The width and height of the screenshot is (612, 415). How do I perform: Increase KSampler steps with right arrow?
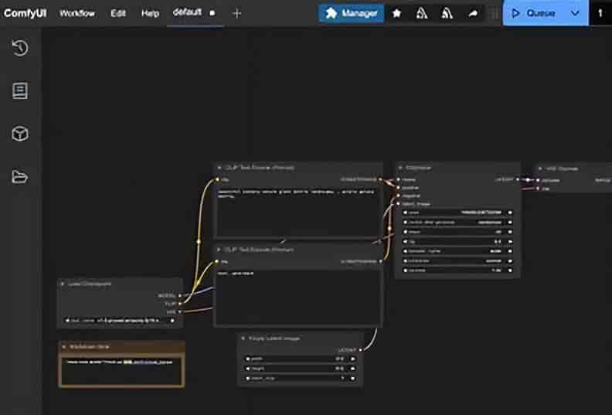pyautogui.click(x=510, y=232)
